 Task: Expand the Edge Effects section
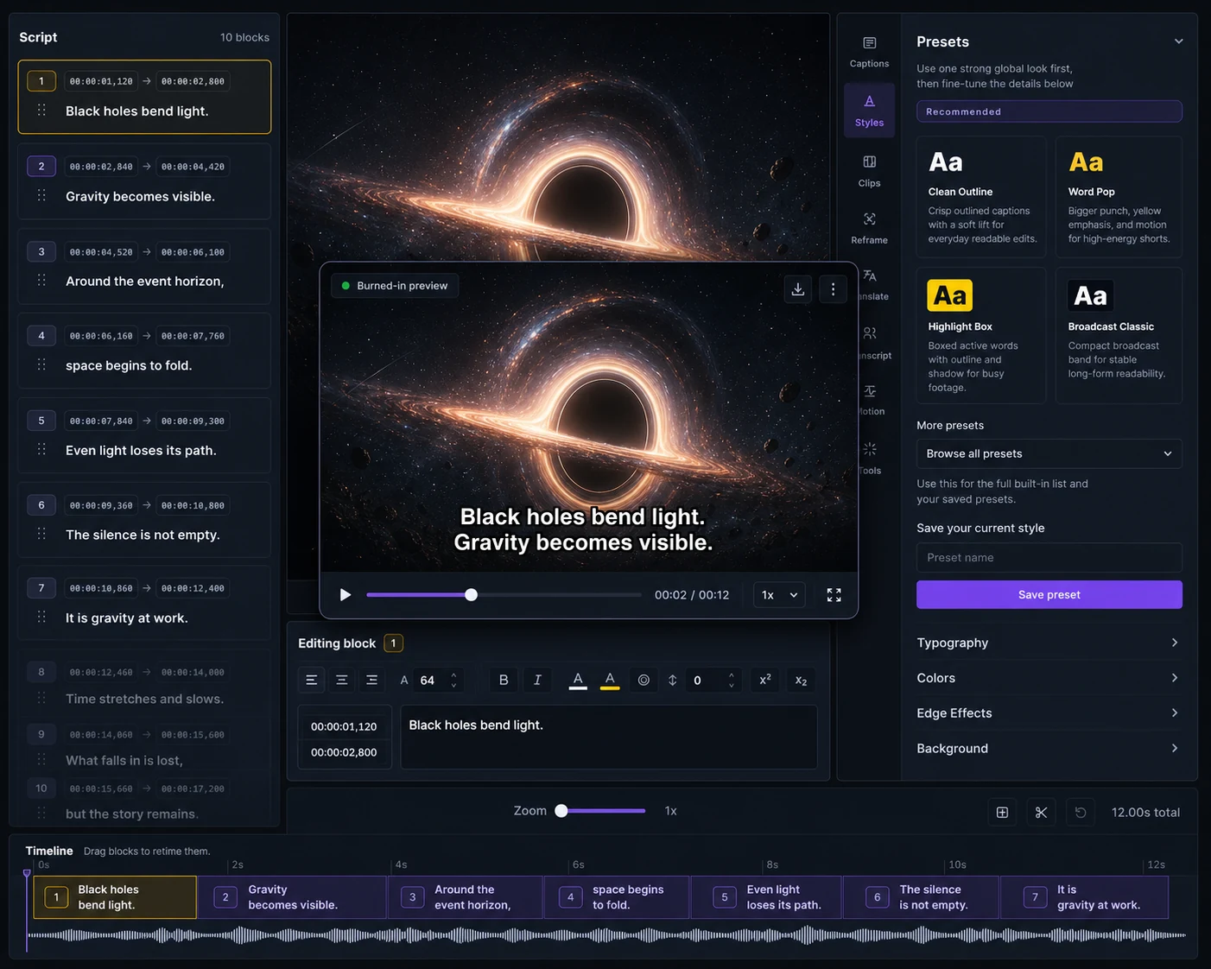[1049, 713]
